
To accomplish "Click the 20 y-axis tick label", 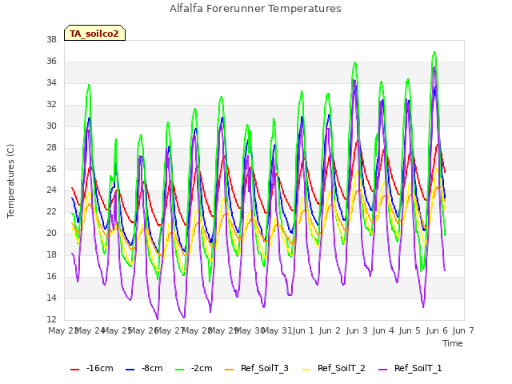I will [51, 233].
